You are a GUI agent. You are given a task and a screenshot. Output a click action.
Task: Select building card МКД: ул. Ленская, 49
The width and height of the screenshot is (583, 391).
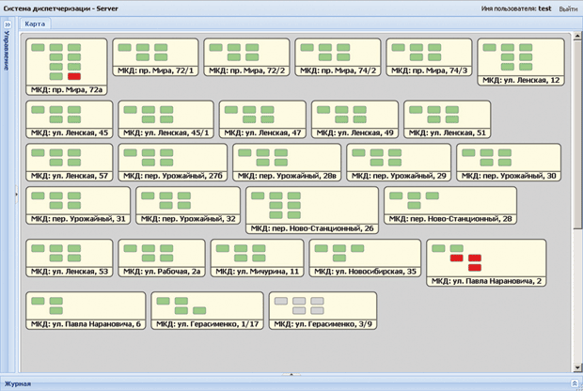tap(355, 119)
